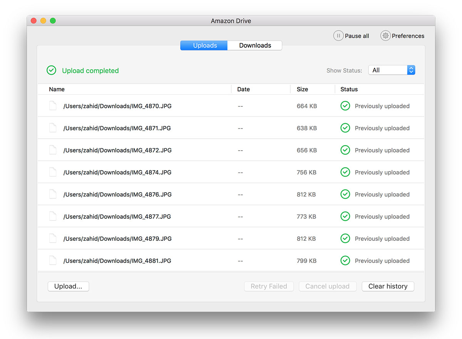The height and width of the screenshot is (339, 462).
Task: Click status checkmark for IMG_4870.JPG row
Action: [345, 106]
